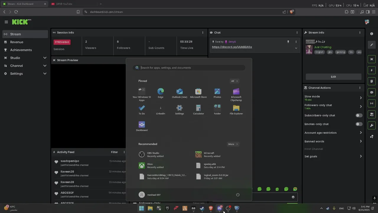Launch Deckboard from pinned apps
378x213 pixels.
(x=142, y=126)
